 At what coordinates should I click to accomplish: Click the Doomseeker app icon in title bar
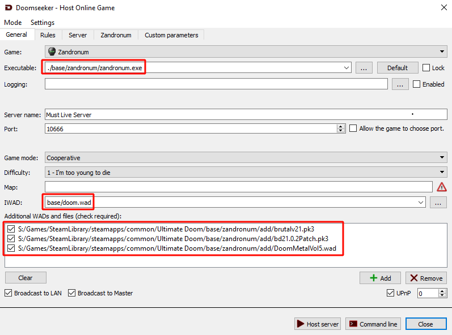[x=9, y=8]
